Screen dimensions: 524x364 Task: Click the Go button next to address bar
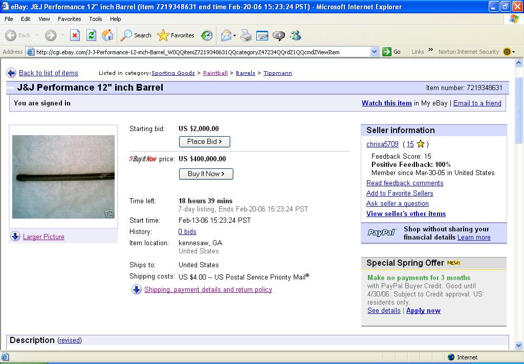tap(392, 52)
